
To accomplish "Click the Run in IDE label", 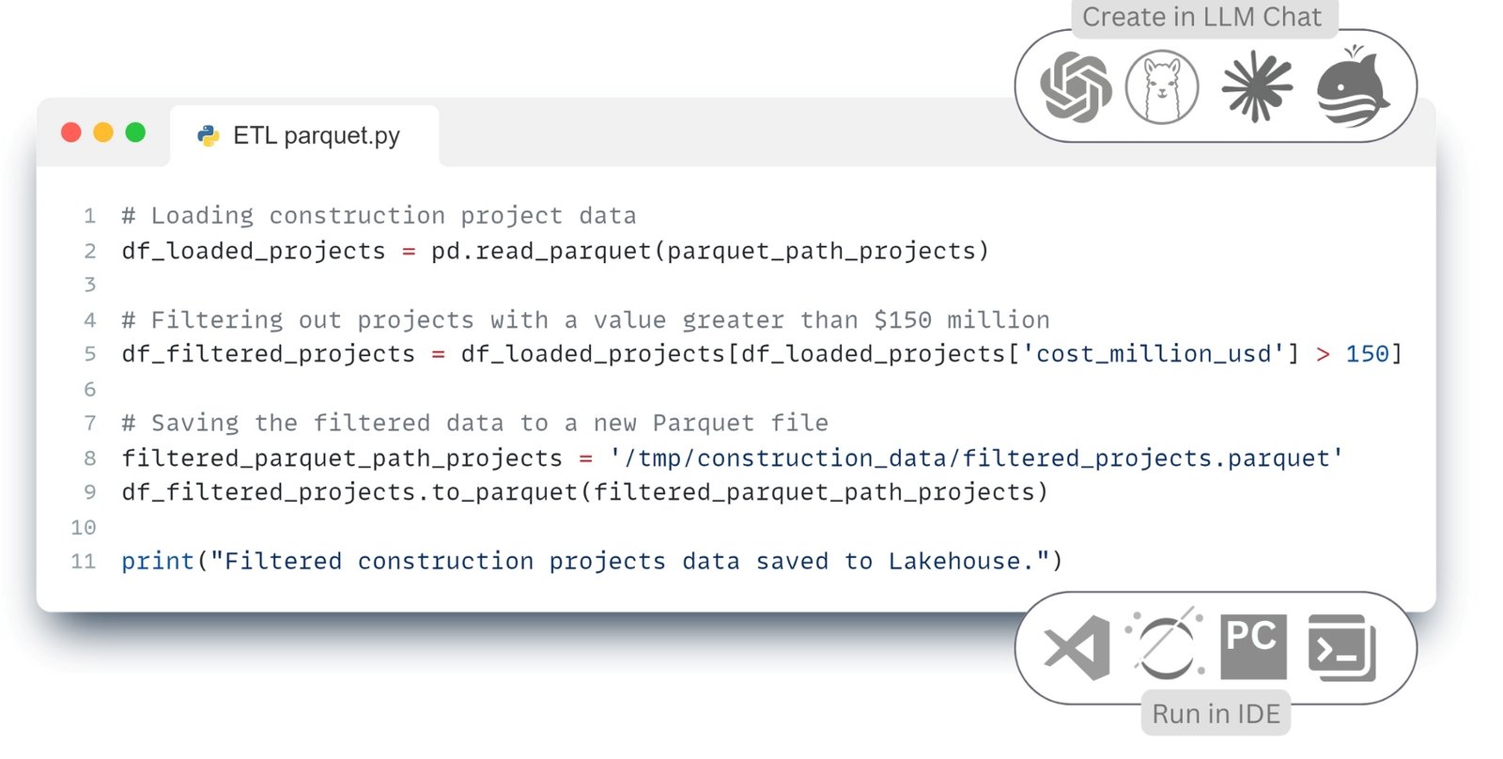I will [x=1216, y=714].
